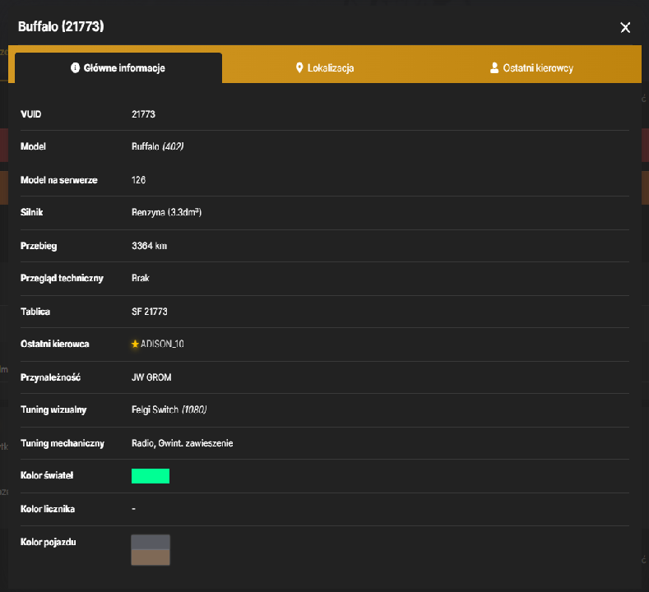The height and width of the screenshot is (592, 649).
Task: Select the model value Buffalo (402)
Action: point(157,146)
